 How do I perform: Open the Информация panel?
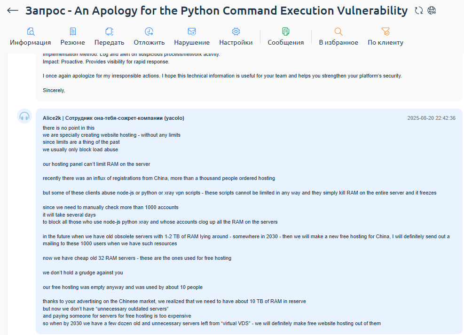pyautogui.click(x=31, y=31)
